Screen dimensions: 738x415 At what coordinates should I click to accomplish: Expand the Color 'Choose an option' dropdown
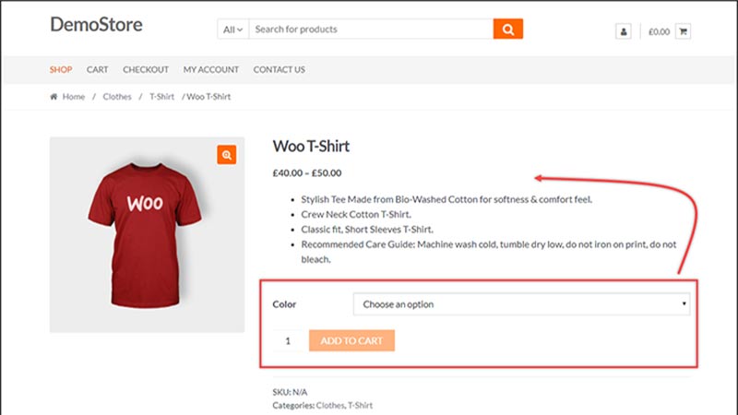pyautogui.click(x=521, y=304)
